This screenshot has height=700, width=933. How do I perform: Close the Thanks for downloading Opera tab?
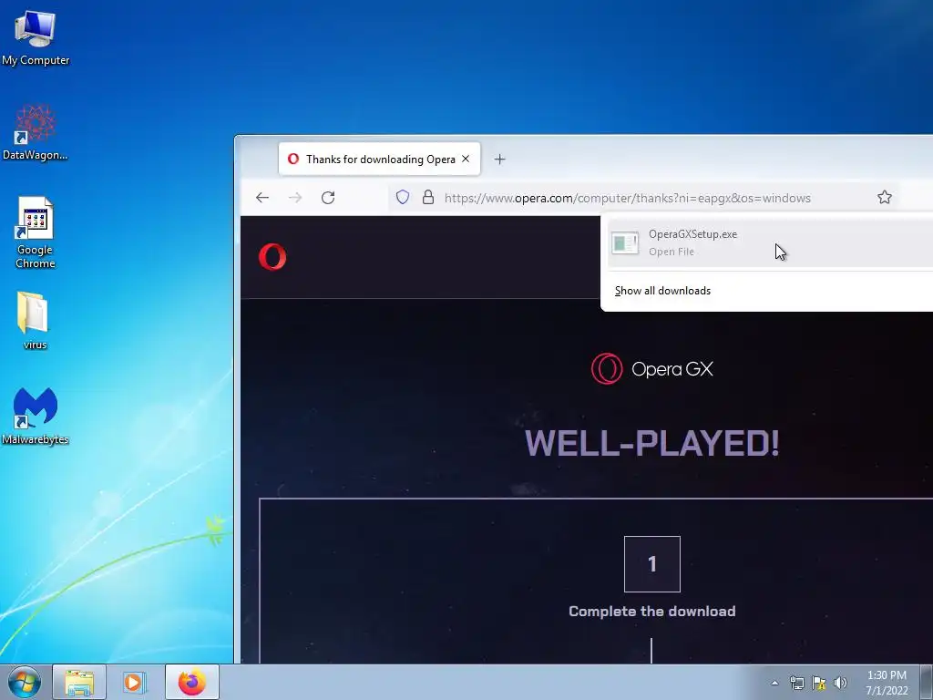pyautogui.click(x=466, y=159)
